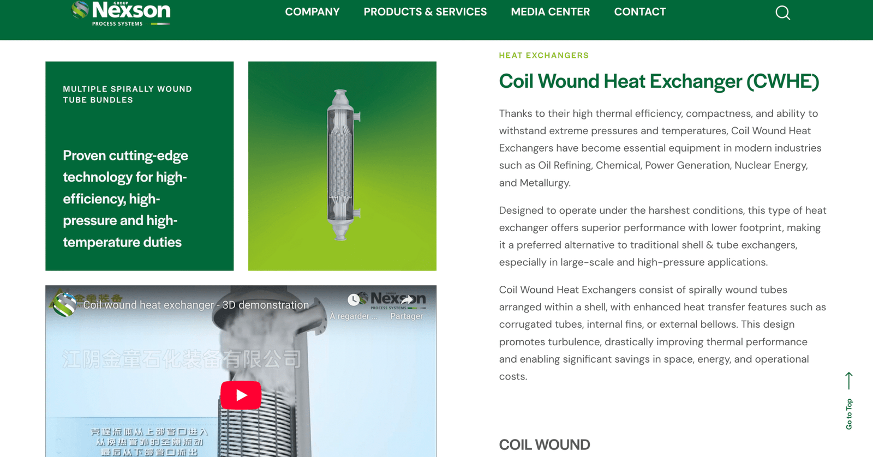Click the Nexson Process Systems logo
Screen dimensions: 873x457
pyautogui.click(x=121, y=14)
